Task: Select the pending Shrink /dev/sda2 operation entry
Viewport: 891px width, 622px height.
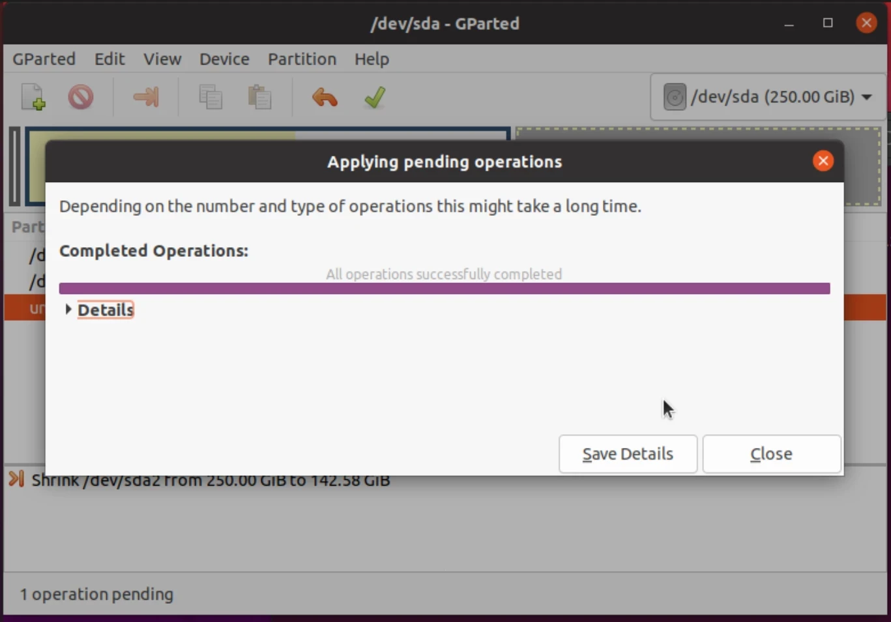Action: pos(211,481)
